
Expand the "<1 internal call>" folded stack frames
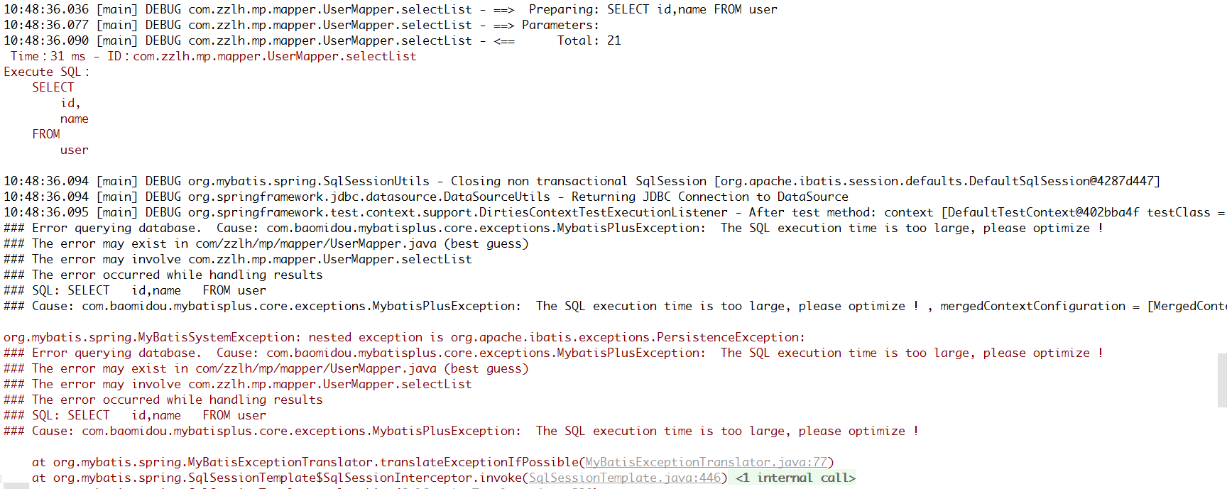coord(795,478)
